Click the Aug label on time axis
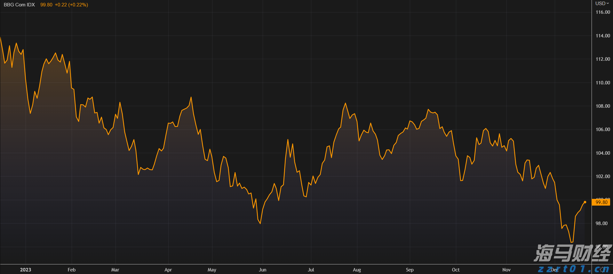 tap(357, 270)
